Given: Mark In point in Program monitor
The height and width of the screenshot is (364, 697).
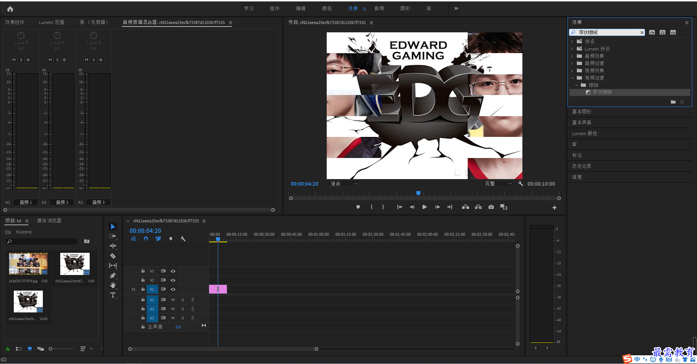Looking at the screenshot, I should click(371, 207).
